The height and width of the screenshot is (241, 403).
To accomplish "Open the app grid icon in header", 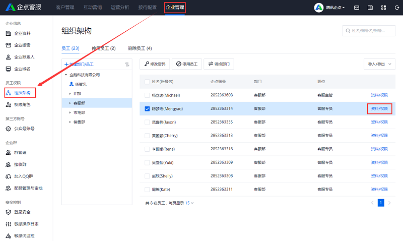I will click(x=384, y=8).
